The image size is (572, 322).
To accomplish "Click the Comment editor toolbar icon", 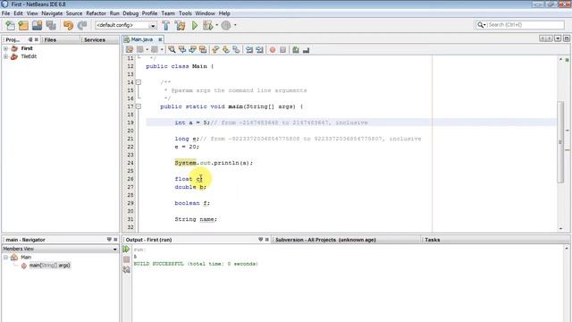I will 296,50.
